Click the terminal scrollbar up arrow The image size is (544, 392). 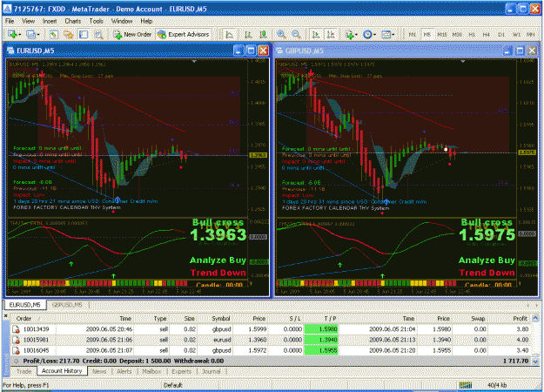[535, 319]
